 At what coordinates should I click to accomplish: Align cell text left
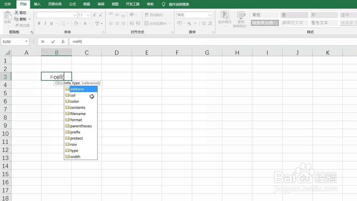(111, 23)
